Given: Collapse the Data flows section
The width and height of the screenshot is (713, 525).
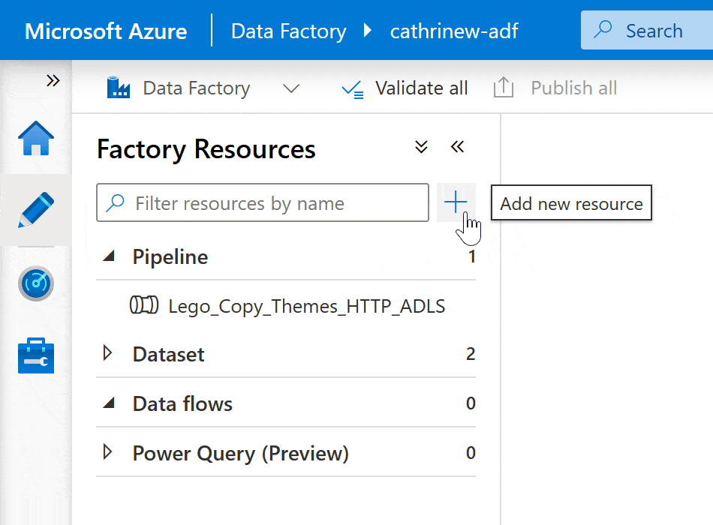Looking at the screenshot, I should pos(110,403).
